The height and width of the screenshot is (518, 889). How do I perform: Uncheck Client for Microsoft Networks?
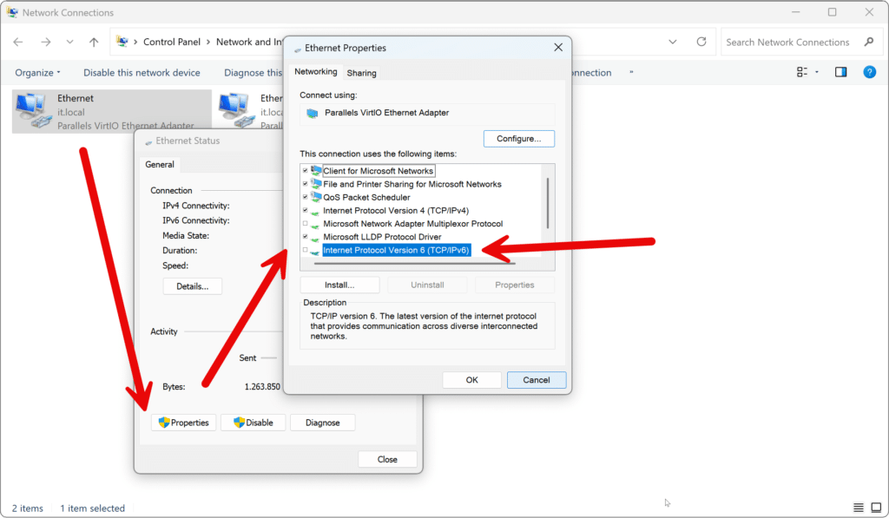click(306, 170)
